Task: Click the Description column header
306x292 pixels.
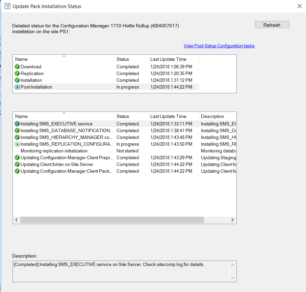Action: 218,116
